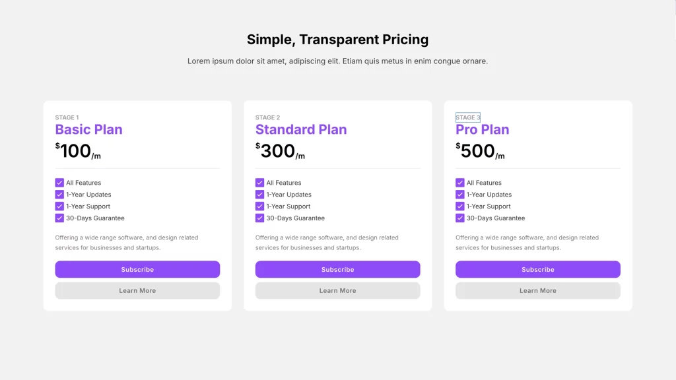Click Pro Plan 1-Year Support checkbox
This screenshot has width=676, height=380.
(460, 206)
